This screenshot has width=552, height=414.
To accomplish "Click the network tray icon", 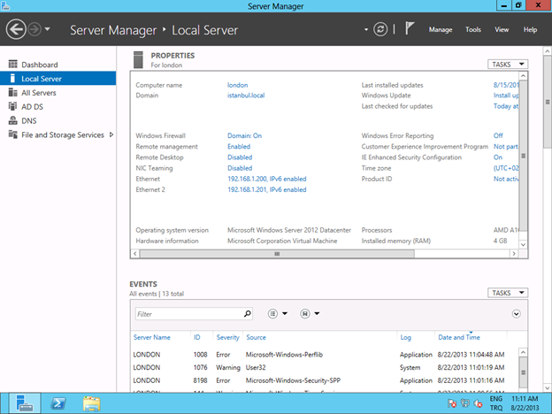I will [465, 403].
